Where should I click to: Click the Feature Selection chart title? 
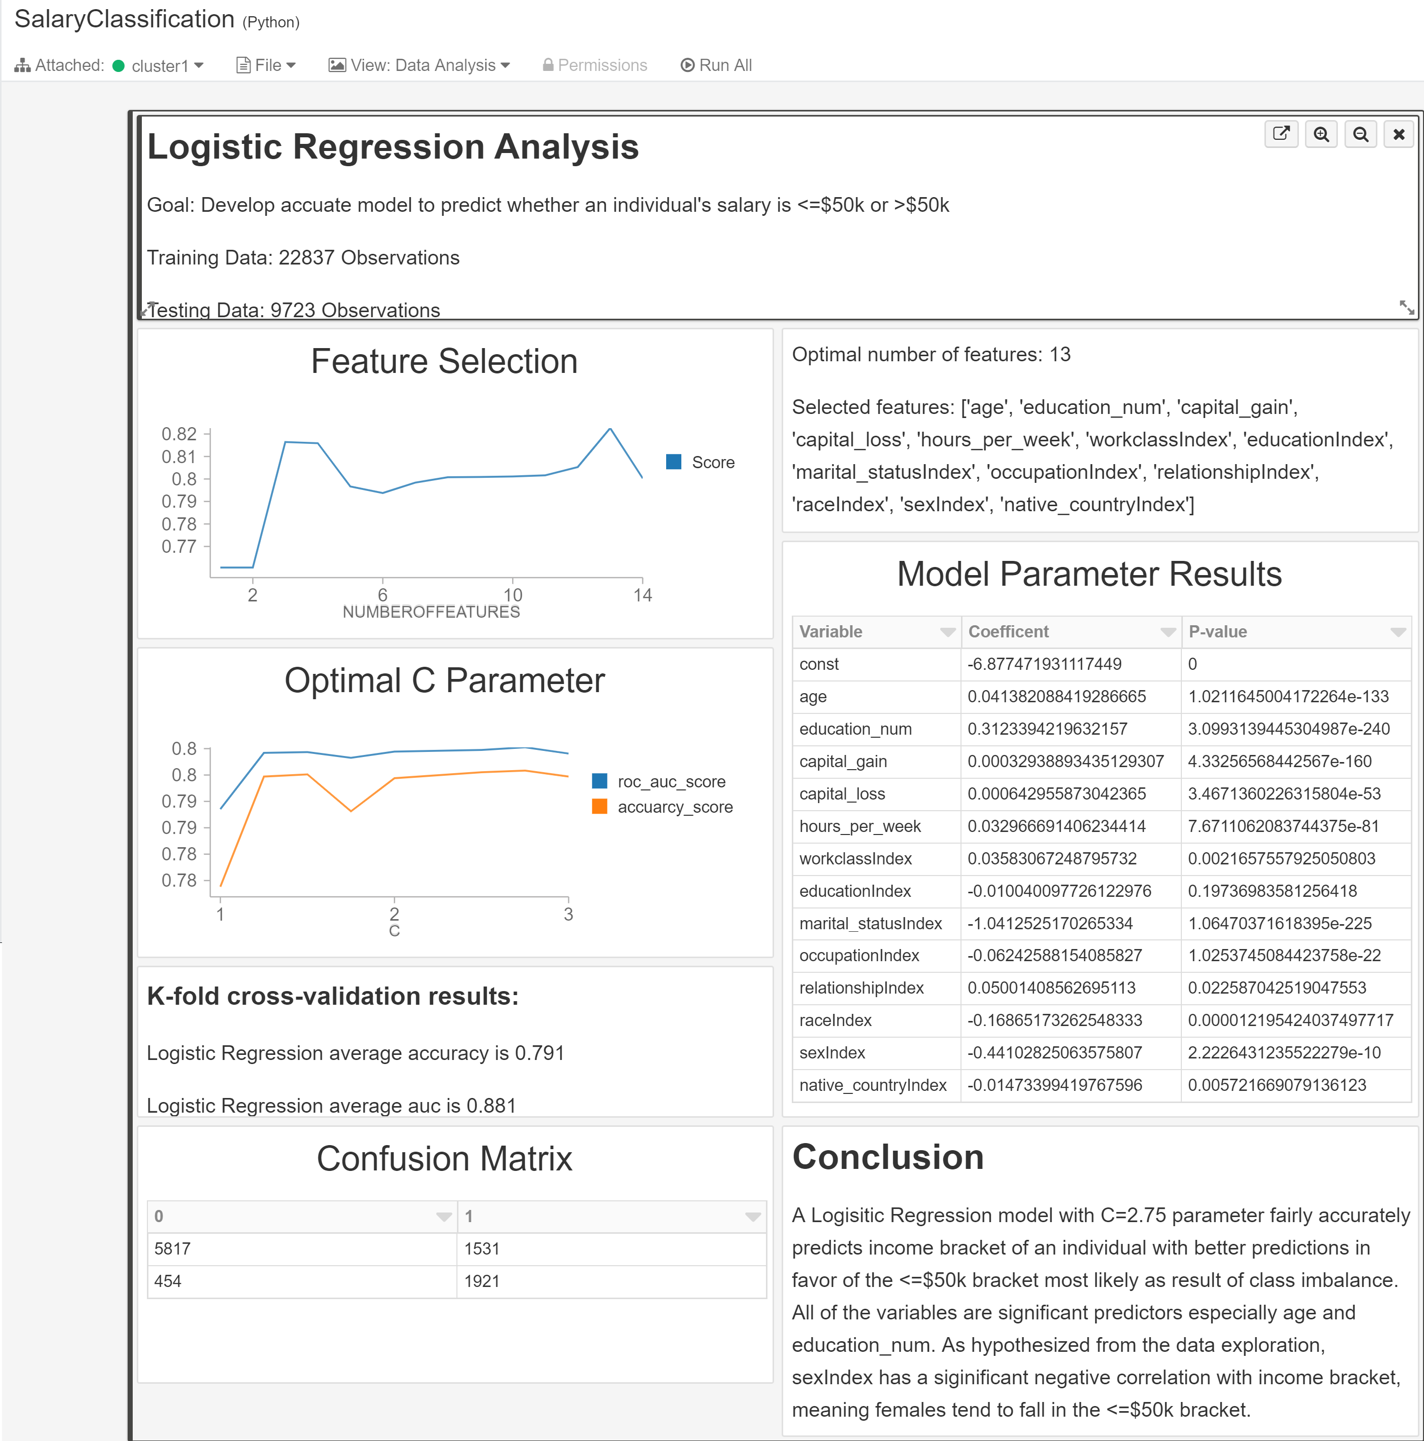coord(444,361)
